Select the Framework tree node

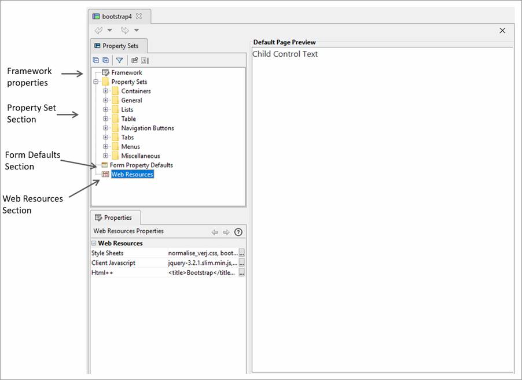126,73
